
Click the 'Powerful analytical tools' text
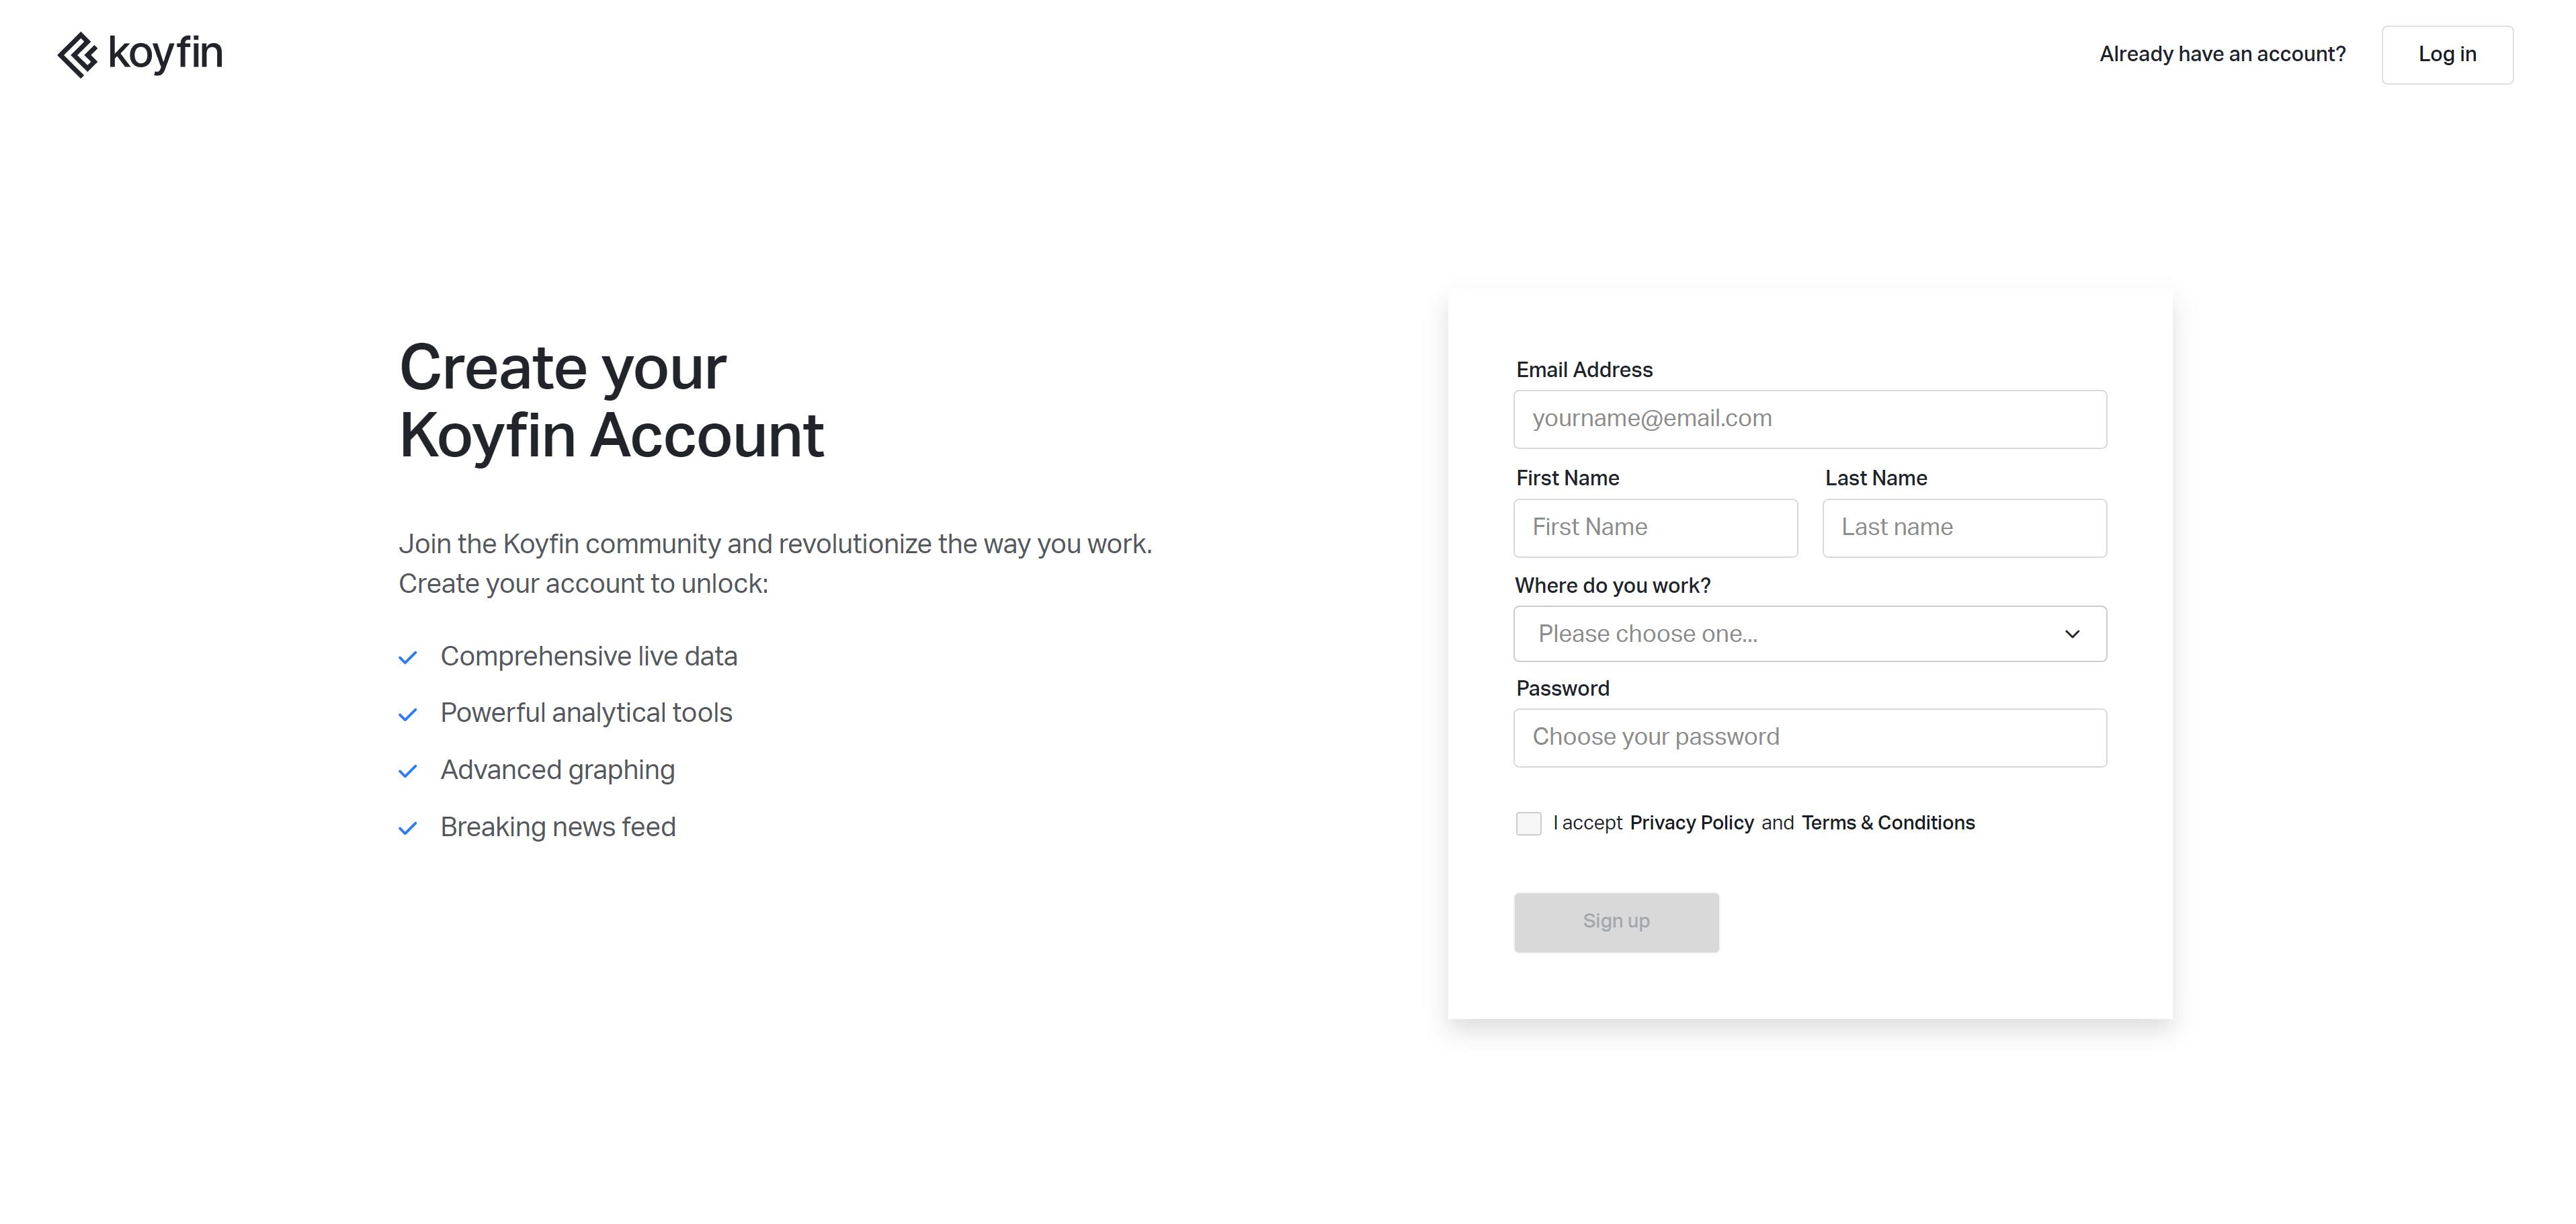click(x=586, y=713)
